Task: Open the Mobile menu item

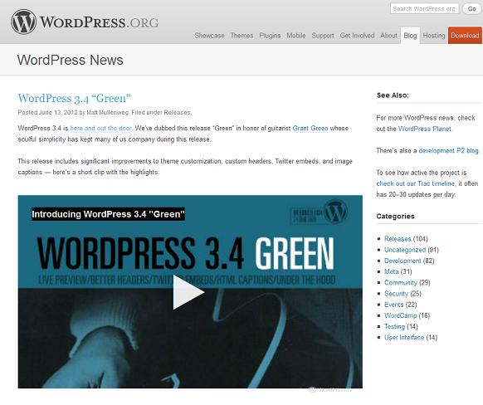Action: [x=296, y=36]
